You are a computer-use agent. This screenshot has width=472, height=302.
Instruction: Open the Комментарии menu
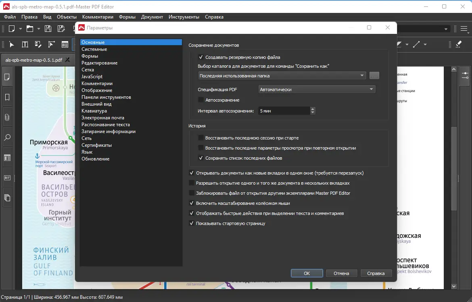[98, 17]
